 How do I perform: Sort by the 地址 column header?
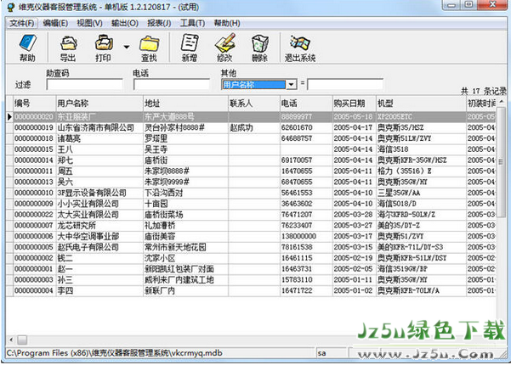coord(185,104)
